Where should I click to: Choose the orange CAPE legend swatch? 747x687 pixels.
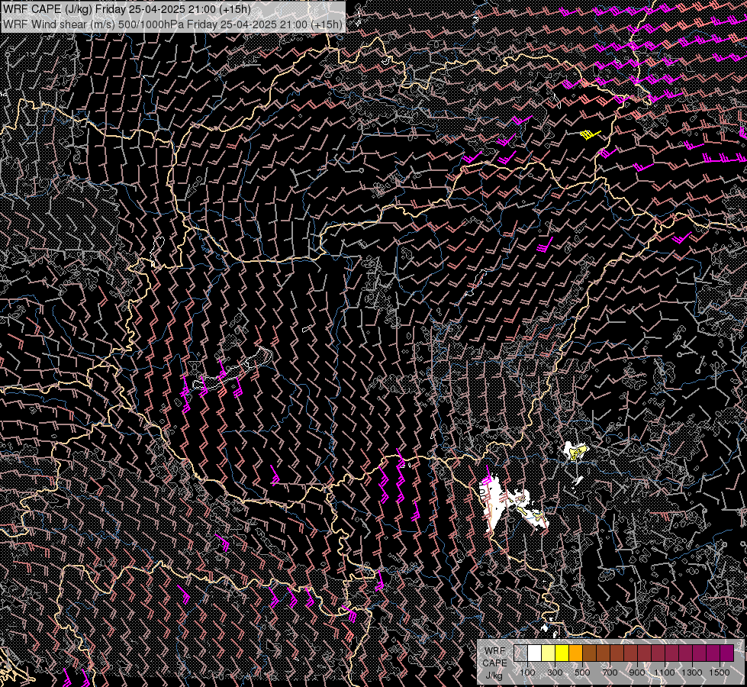tap(575, 653)
